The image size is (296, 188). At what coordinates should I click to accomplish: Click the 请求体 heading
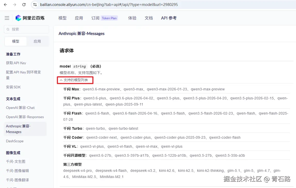[67, 51]
